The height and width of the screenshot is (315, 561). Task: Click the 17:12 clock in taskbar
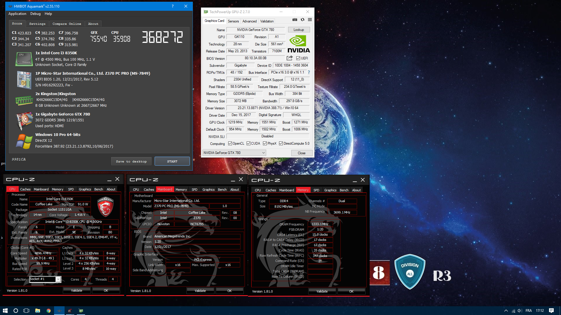(540, 311)
